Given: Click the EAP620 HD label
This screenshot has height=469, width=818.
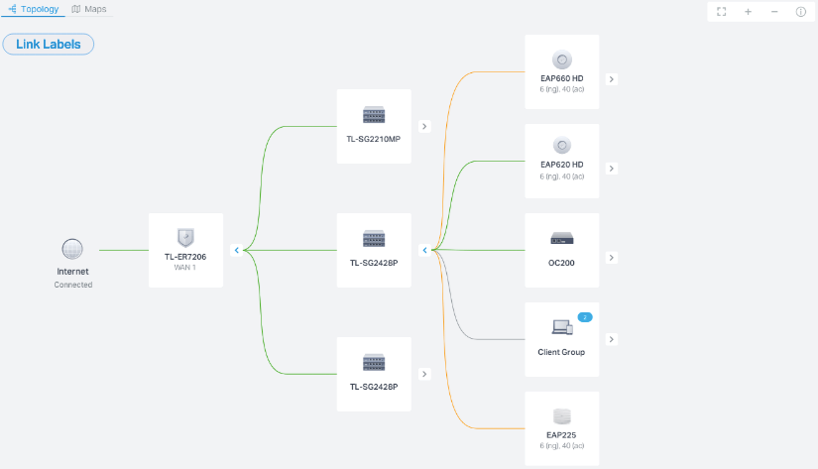Looking at the screenshot, I should pyautogui.click(x=562, y=165).
